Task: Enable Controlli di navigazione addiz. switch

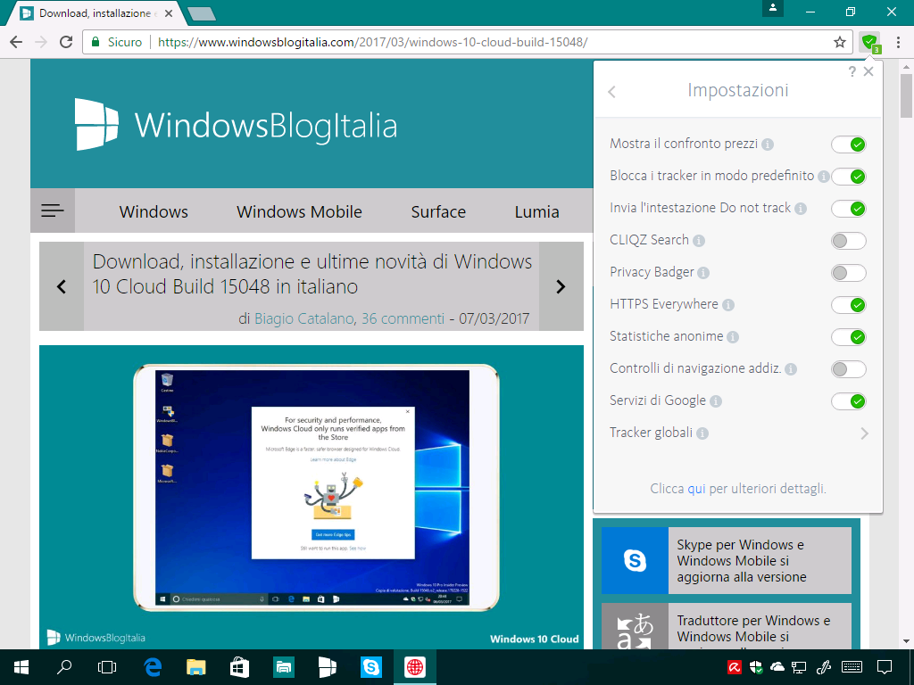Action: pos(849,368)
